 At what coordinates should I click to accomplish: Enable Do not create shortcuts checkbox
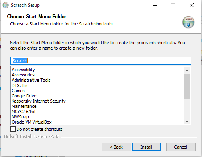tap(13, 129)
